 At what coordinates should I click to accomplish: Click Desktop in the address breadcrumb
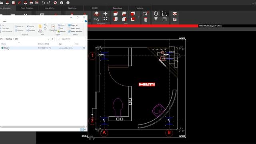click(x=9, y=39)
